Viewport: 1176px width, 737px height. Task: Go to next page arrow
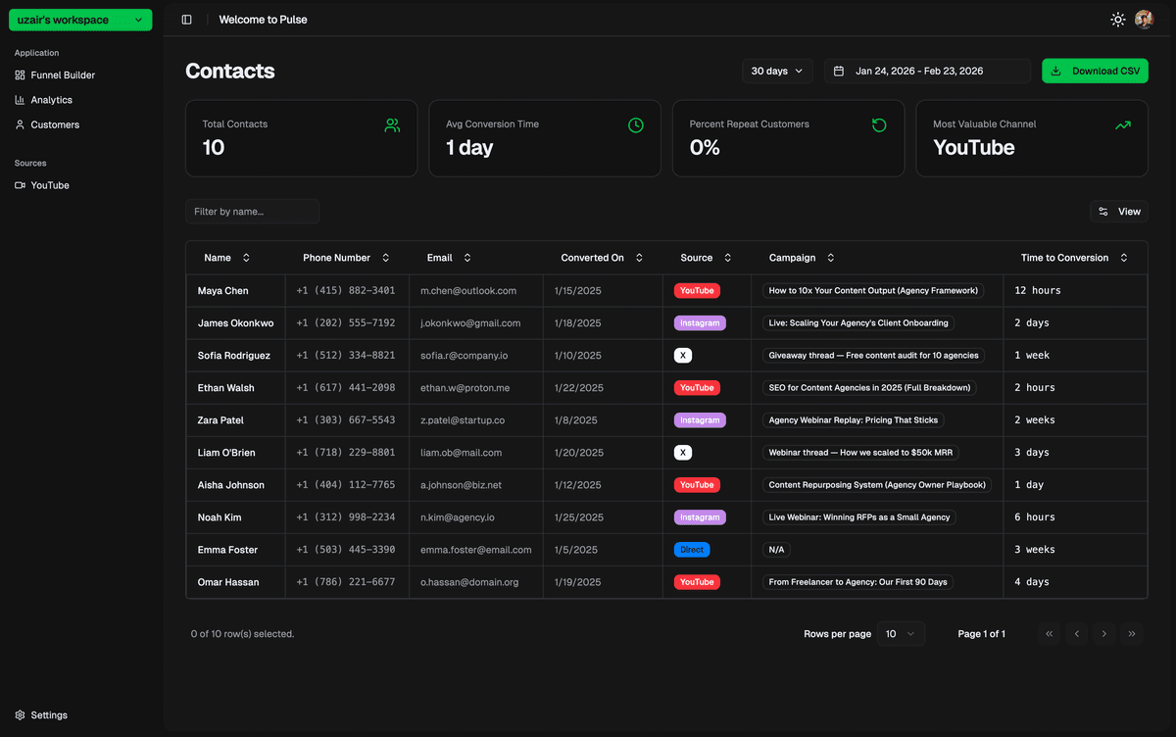pyautogui.click(x=1104, y=634)
